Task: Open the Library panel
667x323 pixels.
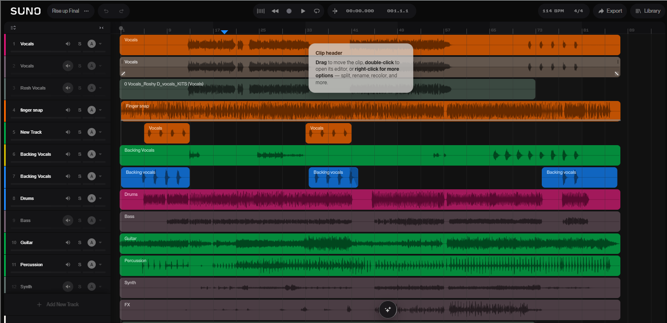Action: point(648,11)
